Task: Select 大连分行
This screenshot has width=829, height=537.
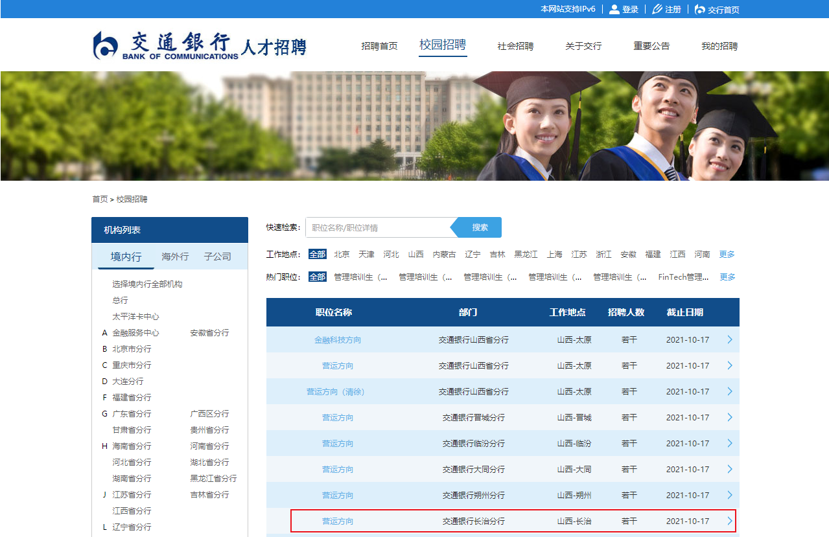Action: click(x=128, y=382)
